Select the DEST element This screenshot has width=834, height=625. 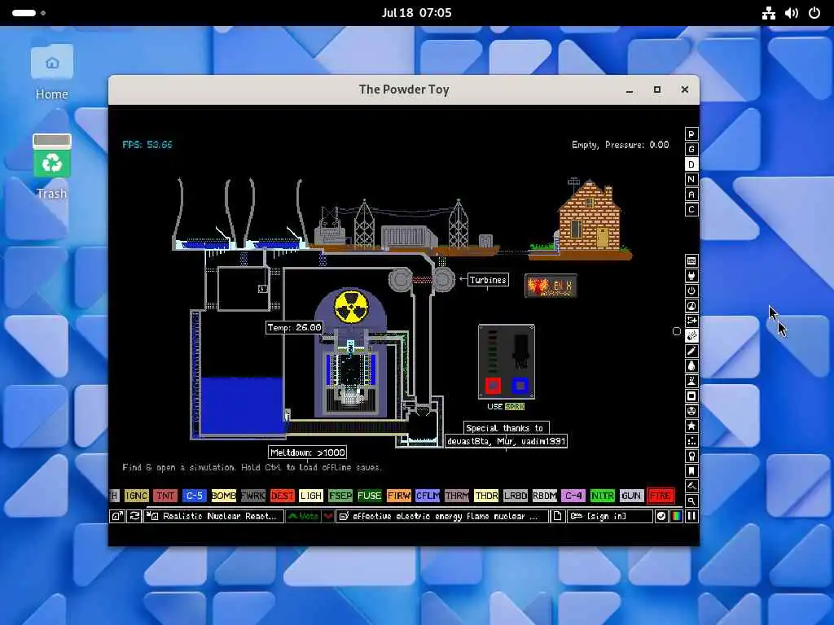click(283, 496)
